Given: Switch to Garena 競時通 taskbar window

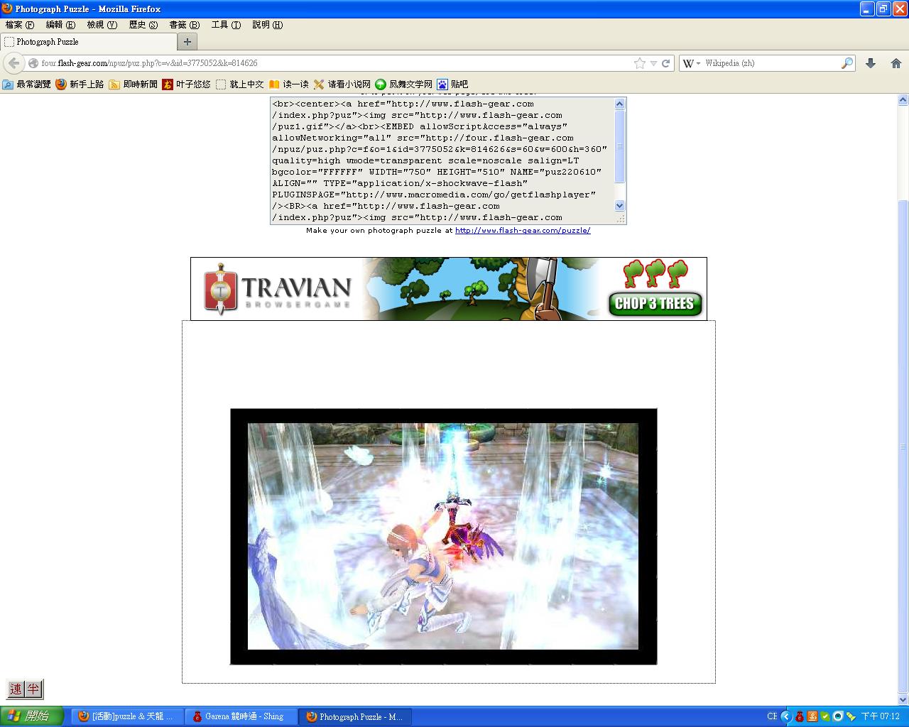Looking at the screenshot, I should [x=241, y=716].
